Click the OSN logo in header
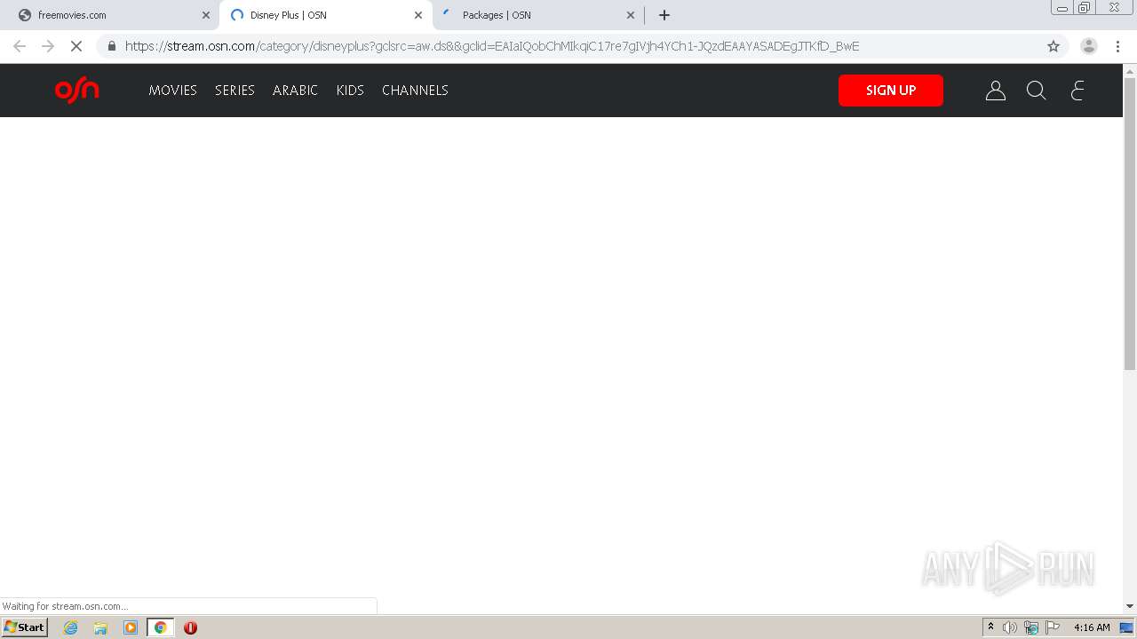This screenshot has height=639, width=1137. coord(76,90)
